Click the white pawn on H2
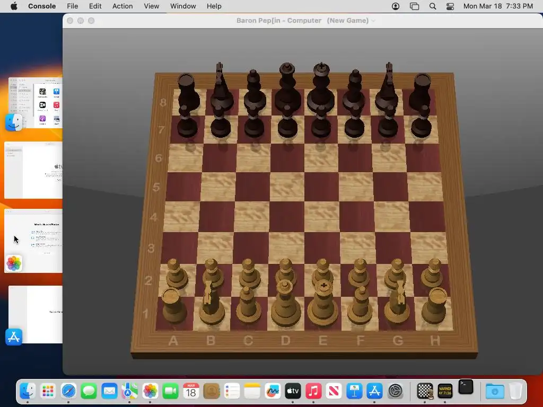 pyautogui.click(x=433, y=273)
